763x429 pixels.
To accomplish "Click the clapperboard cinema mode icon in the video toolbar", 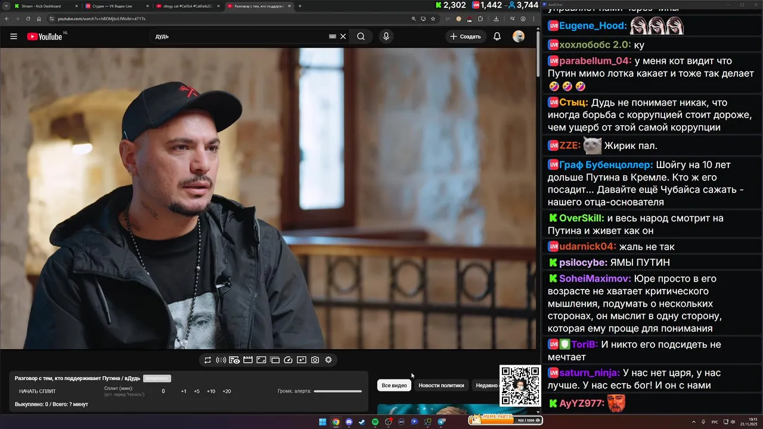I will [248, 360].
